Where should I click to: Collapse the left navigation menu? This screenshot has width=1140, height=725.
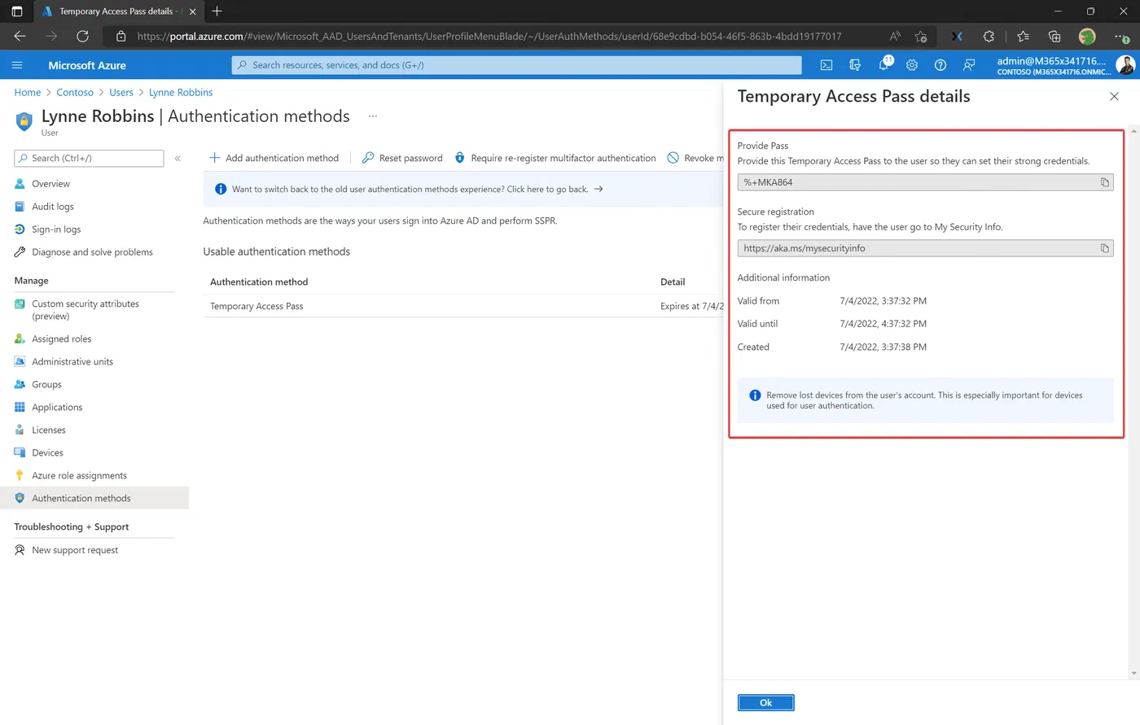(x=178, y=158)
